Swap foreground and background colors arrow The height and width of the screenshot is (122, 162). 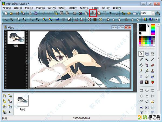tap(148, 26)
